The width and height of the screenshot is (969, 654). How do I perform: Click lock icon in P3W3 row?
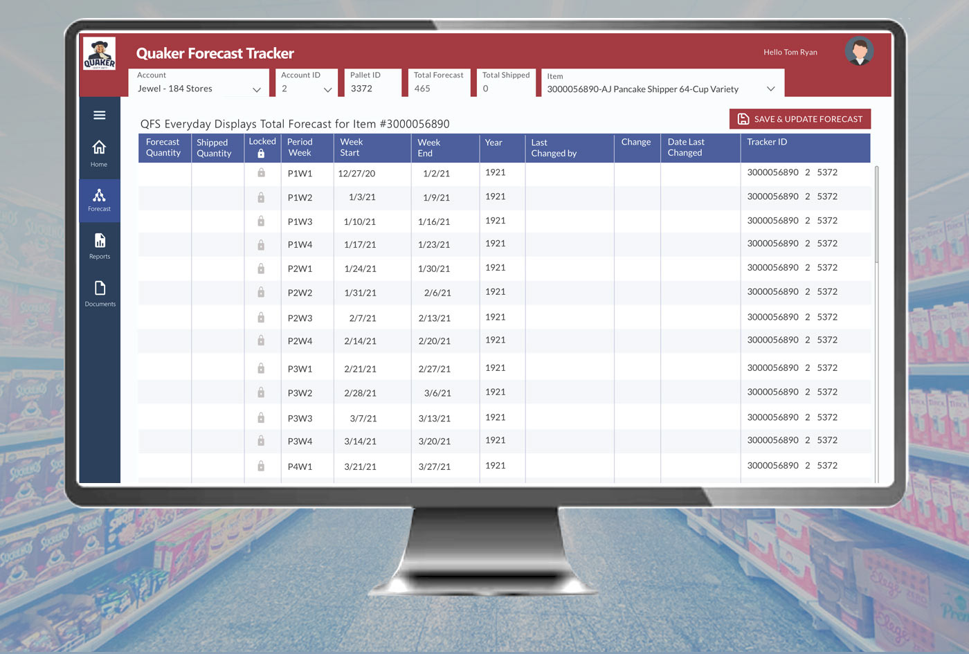261,418
